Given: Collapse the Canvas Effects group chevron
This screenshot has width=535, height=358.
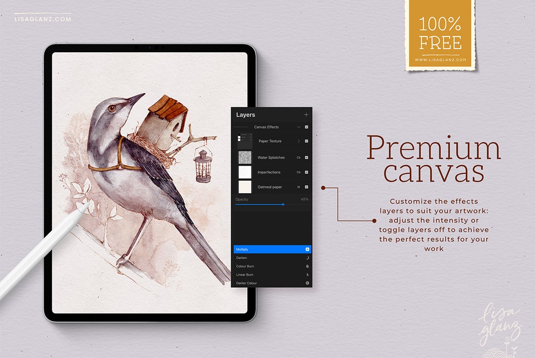Looking at the screenshot, I should tap(298, 127).
